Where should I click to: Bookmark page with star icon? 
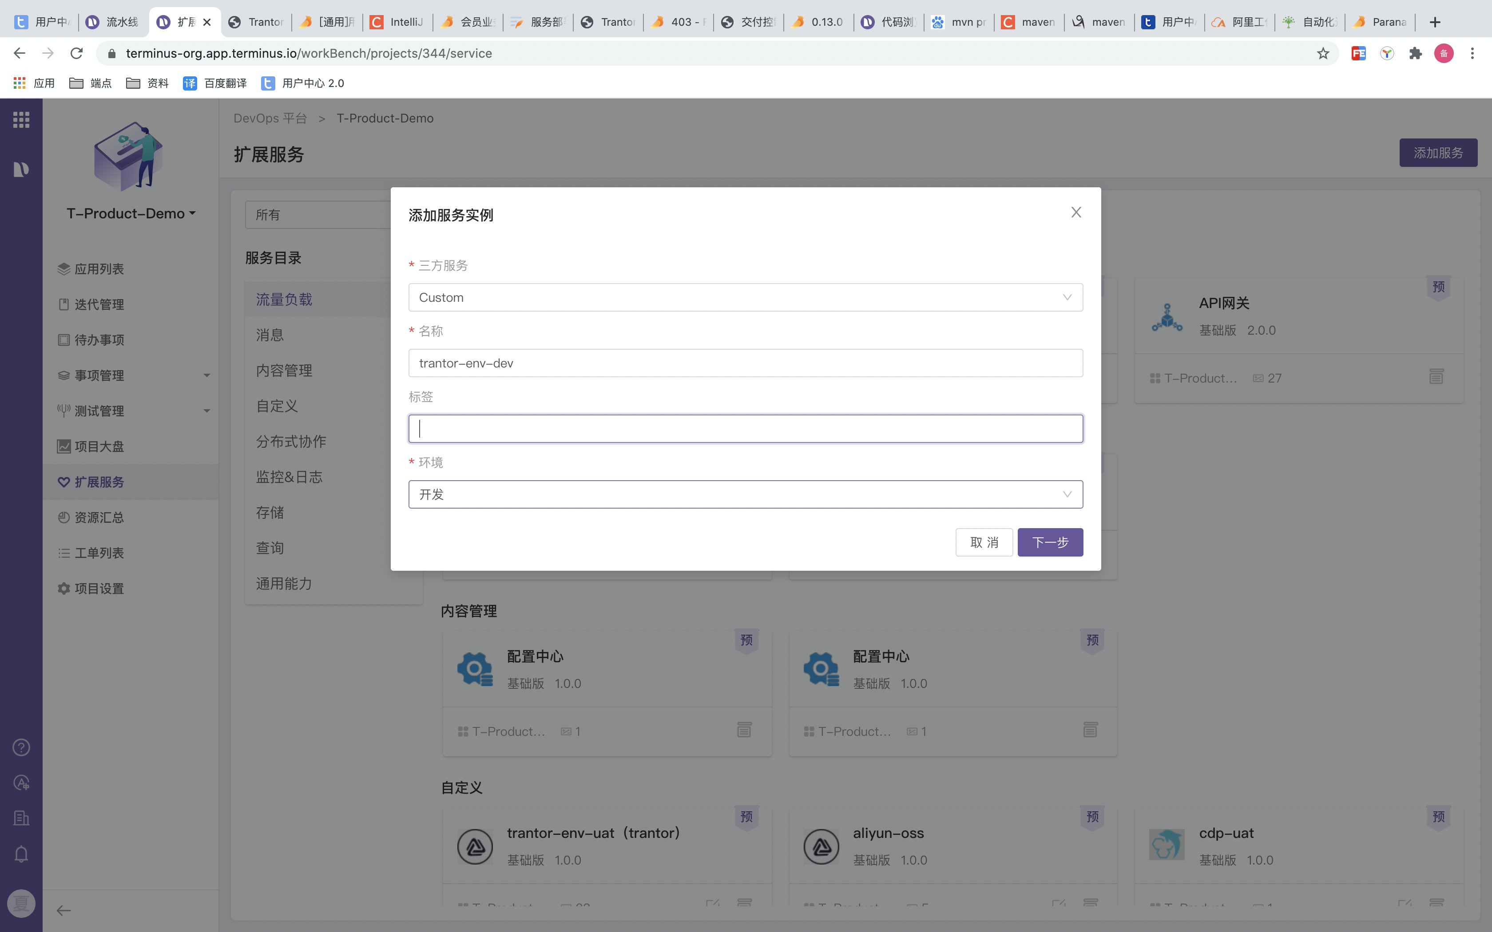point(1323,54)
